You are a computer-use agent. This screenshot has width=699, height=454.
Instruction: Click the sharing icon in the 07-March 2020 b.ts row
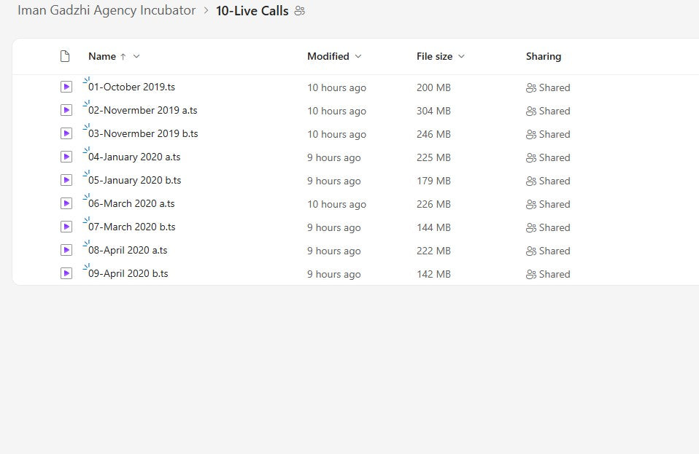click(x=531, y=227)
